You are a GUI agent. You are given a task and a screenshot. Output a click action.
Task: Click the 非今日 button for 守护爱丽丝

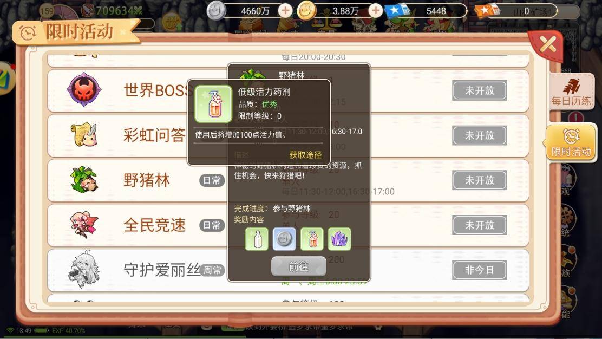[x=480, y=270]
